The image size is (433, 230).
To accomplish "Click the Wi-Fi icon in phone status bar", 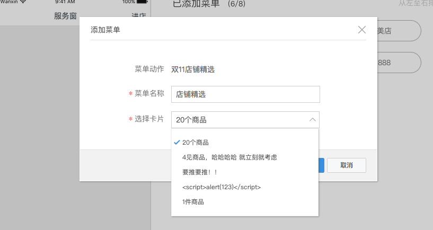I will point(23,2).
